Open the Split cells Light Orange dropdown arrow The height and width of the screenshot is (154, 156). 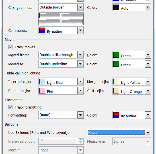(x=148, y=91)
